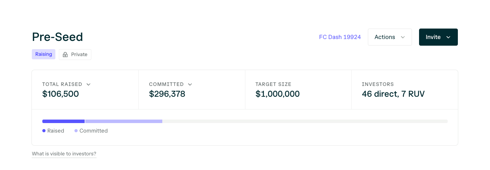Click the dark purple raised progress segment
This screenshot has height=170, width=490.
[x=63, y=121]
